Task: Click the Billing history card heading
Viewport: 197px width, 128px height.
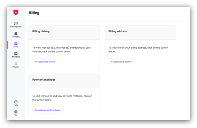Action: (41, 31)
